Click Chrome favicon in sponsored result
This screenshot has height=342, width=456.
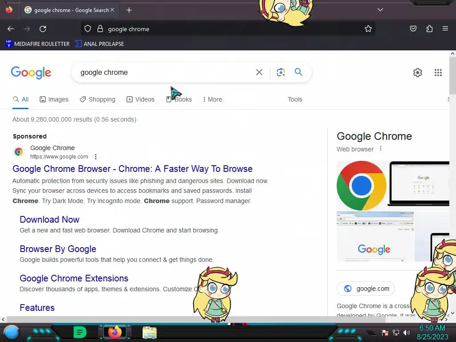click(x=19, y=152)
